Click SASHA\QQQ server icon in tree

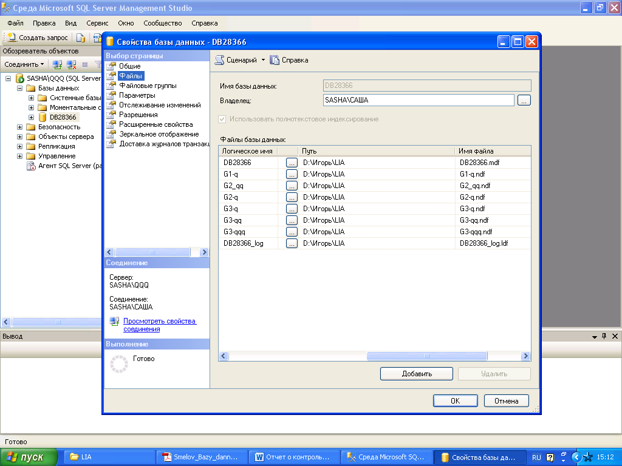(x=20, y=78)
